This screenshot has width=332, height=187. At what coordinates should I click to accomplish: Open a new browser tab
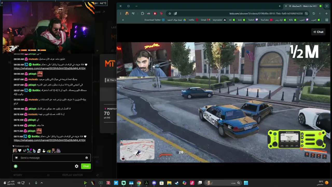pyautogui.click(x=280, y=6)
